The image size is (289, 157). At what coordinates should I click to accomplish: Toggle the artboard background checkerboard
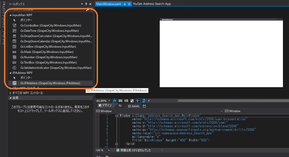point(132,101)
